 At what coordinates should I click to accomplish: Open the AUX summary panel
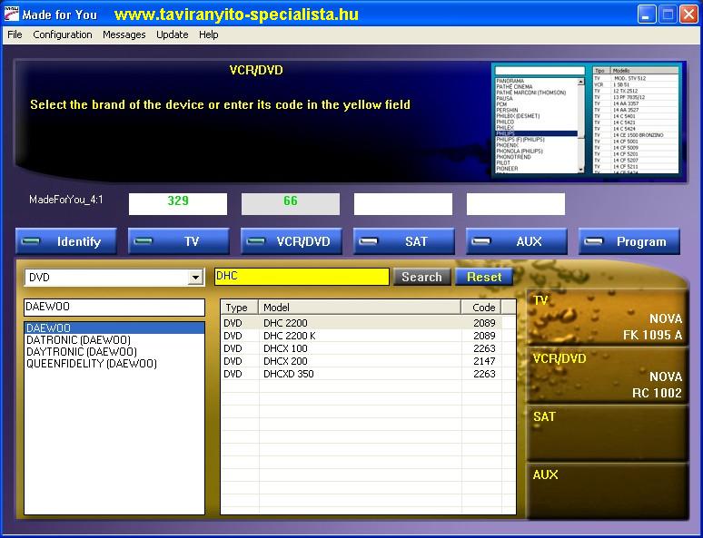coord(608,491)
